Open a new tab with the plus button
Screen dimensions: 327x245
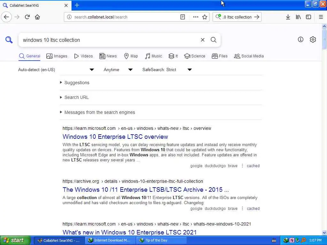pyautogui.click(x=77, y=5)
